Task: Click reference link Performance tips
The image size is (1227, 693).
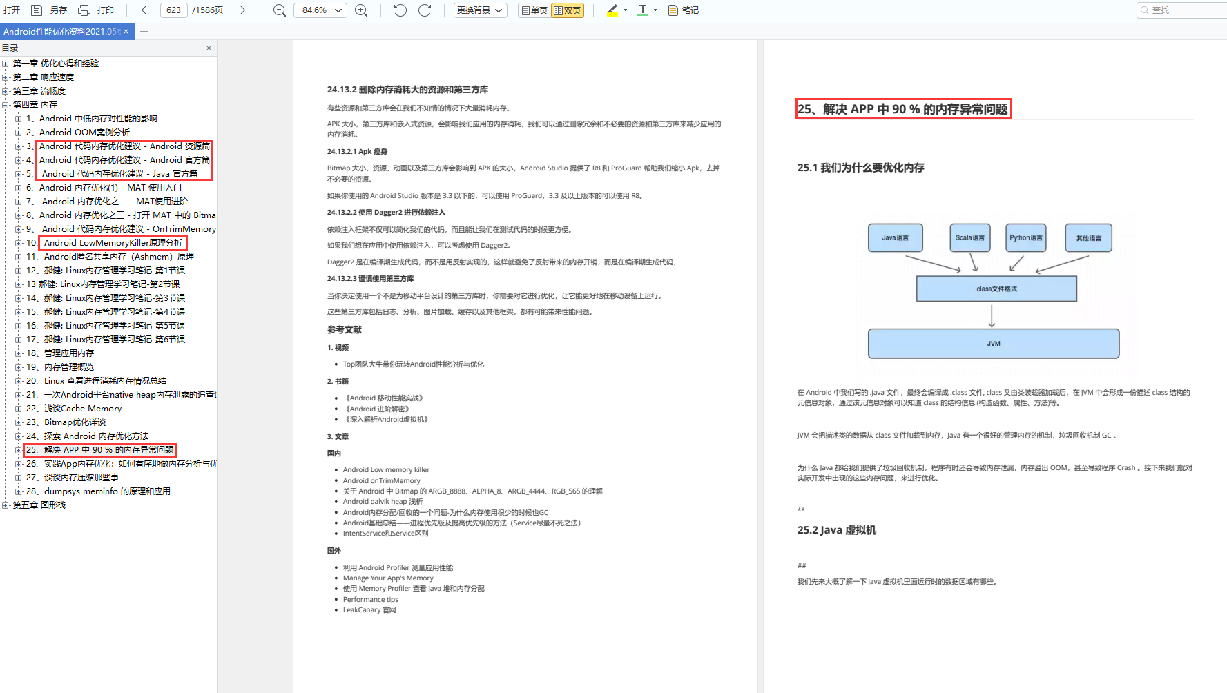Action: click(x=371, y=600)
